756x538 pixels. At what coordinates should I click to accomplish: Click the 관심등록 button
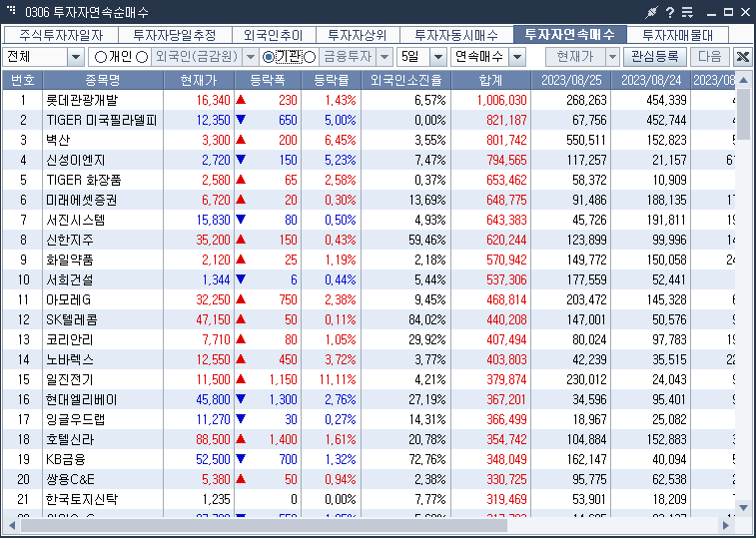click(654, 57)
